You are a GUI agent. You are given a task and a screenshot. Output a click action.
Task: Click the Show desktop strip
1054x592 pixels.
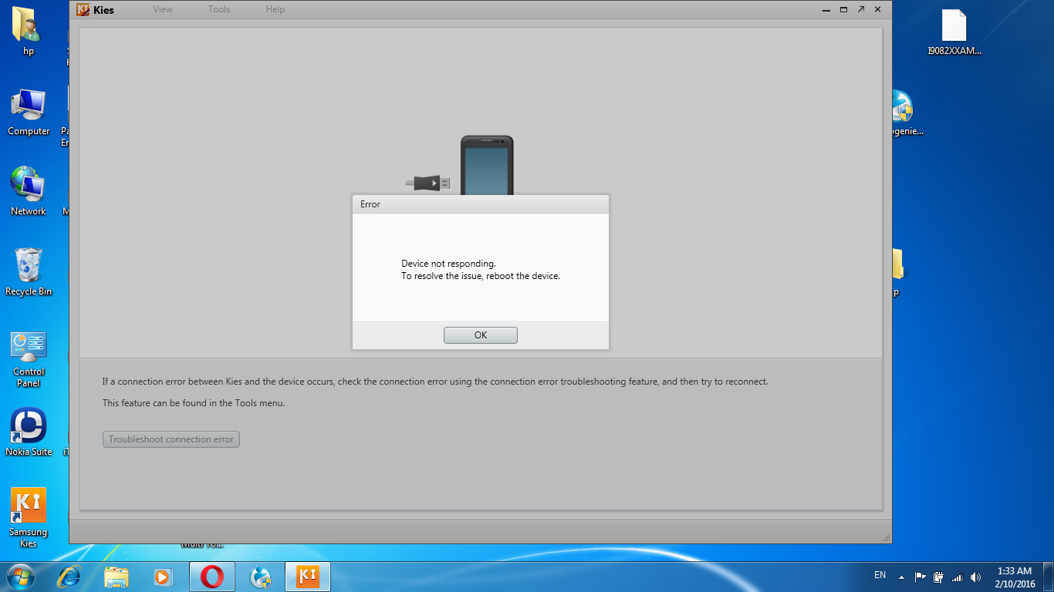tap(1049, 577)
